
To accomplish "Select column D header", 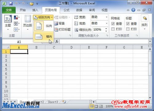I will pyautogui.click(x=71, y=47).
